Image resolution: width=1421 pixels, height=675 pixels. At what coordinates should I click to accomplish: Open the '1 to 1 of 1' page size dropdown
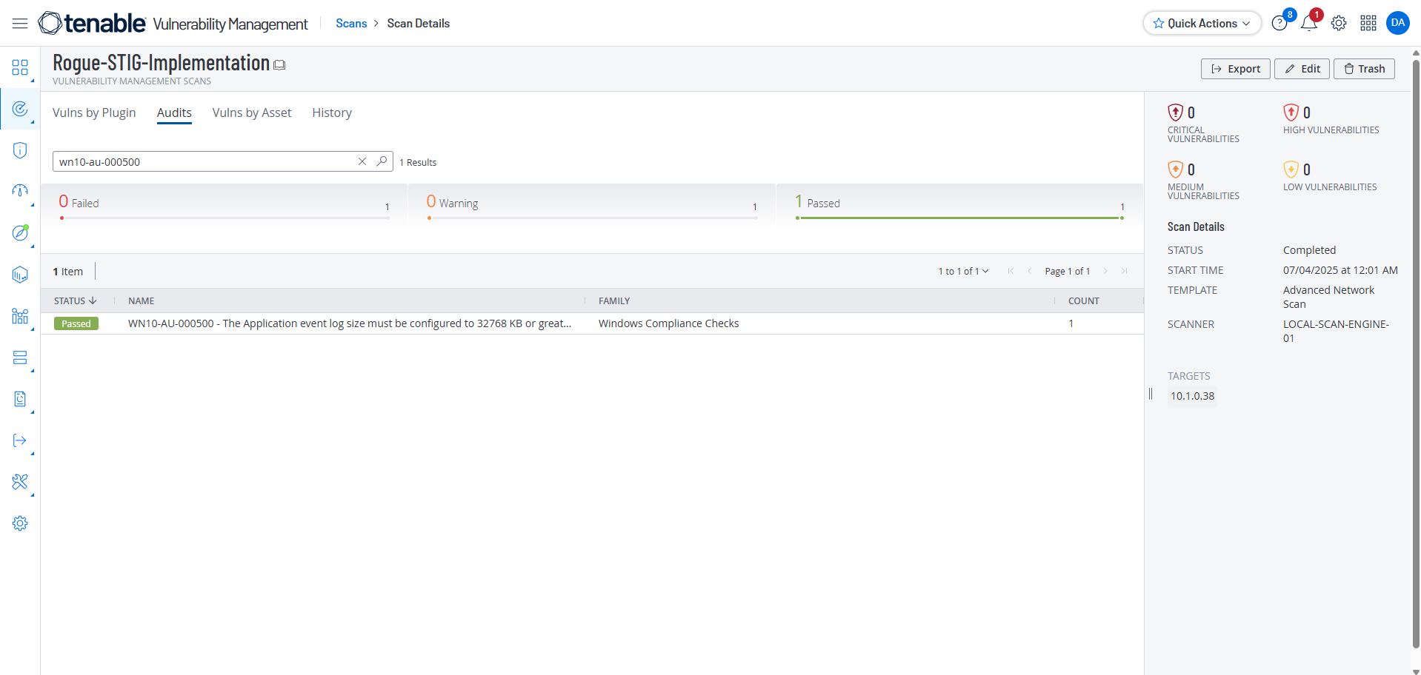(963, 272)
